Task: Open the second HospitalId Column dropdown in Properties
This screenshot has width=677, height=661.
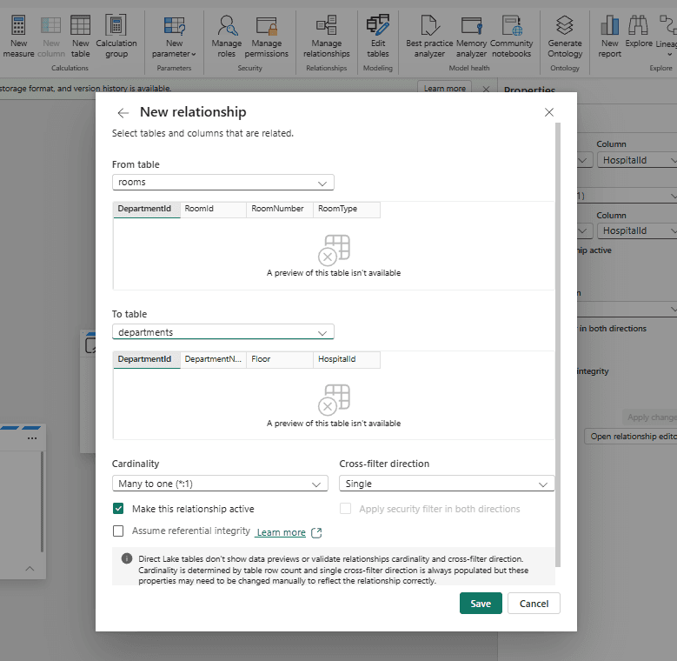Action: tap(637, 231)
